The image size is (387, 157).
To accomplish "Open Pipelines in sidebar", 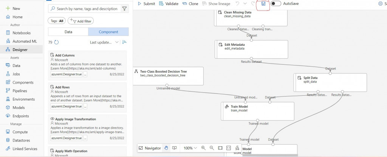I will coord(17,91).
